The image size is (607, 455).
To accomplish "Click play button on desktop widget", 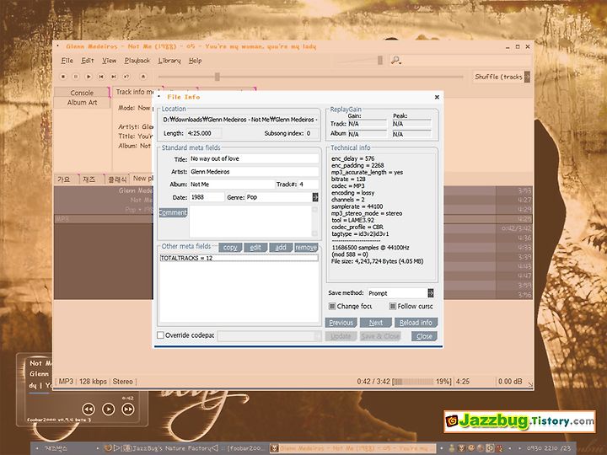I will point(109,409).
